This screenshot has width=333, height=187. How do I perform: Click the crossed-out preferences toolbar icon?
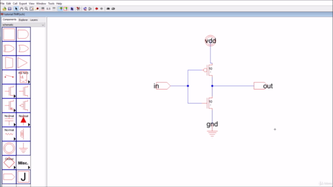79,9
